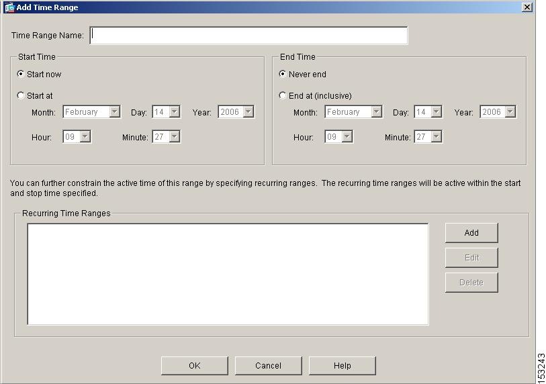
Task: Open the Start Time Month dropdown
Action: point(91,111)
